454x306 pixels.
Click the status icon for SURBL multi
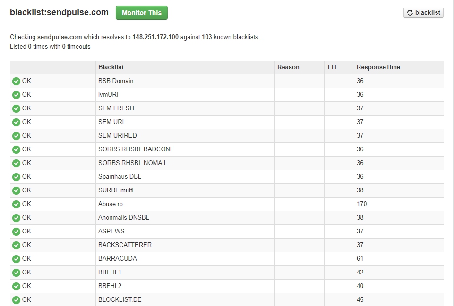point(16,190)
